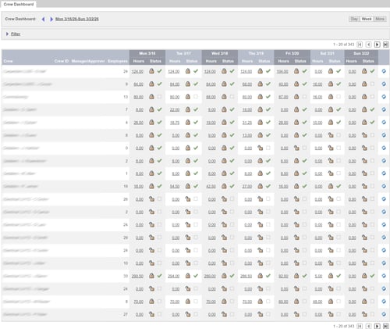This screenshot has width=390, height=329.
Task: Jump to last page using top pager
Action: (386, 45)
